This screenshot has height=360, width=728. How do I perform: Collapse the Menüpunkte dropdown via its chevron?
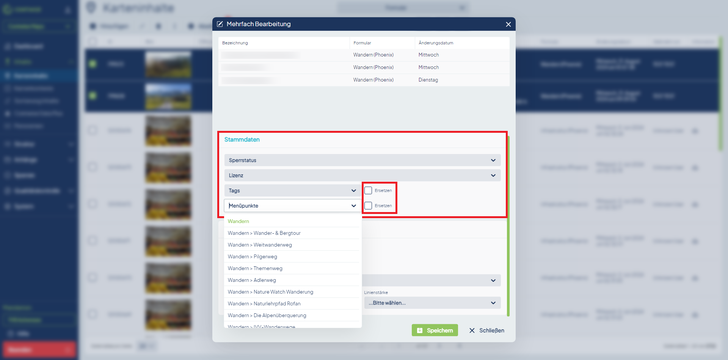click(354, 206)
